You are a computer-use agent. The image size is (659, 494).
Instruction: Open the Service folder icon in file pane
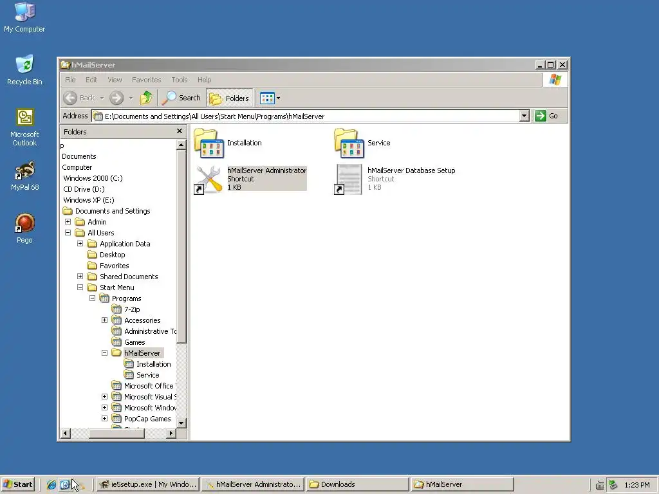click(349, 143)
